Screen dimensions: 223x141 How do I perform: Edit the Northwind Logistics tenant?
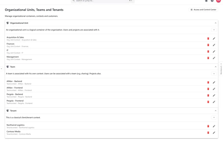[x=214, y=126]
